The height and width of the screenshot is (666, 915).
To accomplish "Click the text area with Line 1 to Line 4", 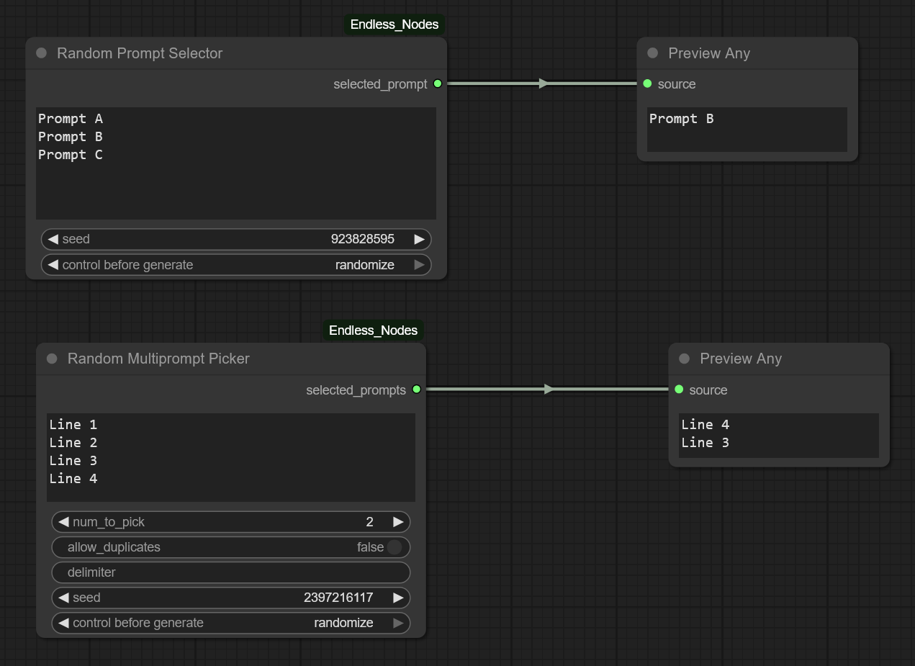I will [230, 457].
